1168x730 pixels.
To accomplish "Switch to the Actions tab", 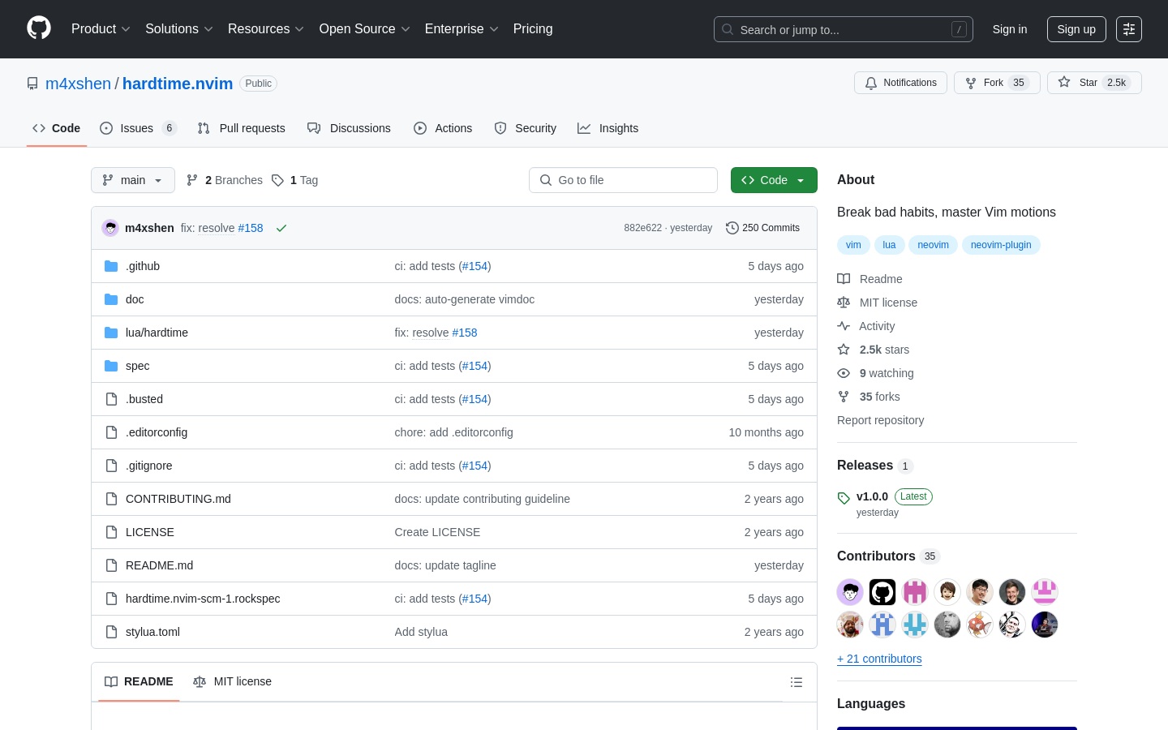I will (443, 128).
